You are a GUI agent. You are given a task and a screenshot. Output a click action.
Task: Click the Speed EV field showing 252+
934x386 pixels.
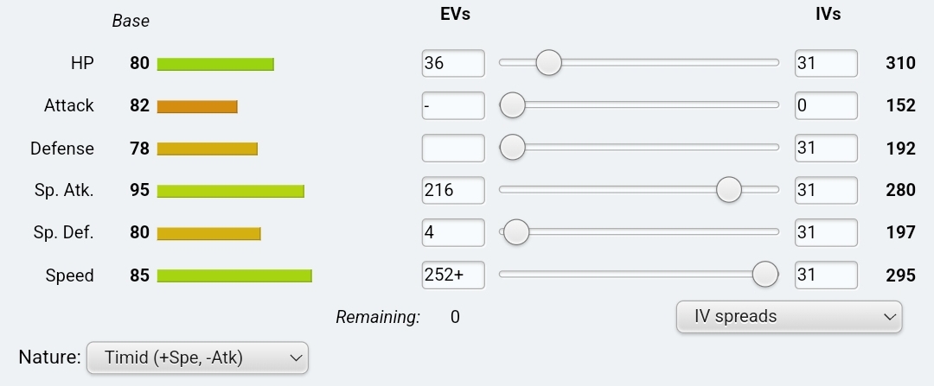453,275
